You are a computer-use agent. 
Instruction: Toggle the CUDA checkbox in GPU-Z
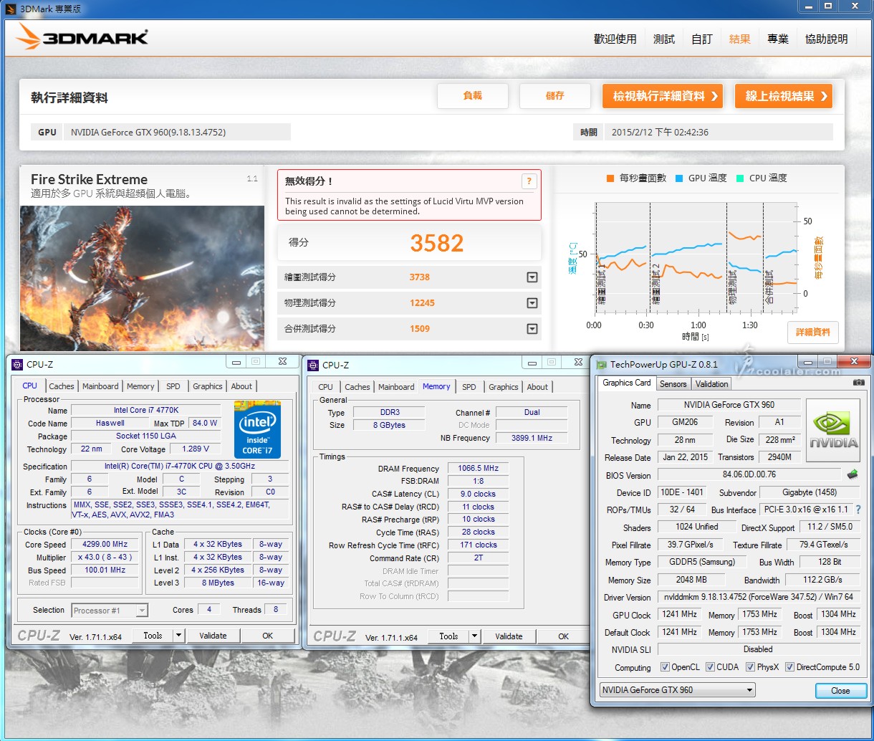(x=710, y=667)
